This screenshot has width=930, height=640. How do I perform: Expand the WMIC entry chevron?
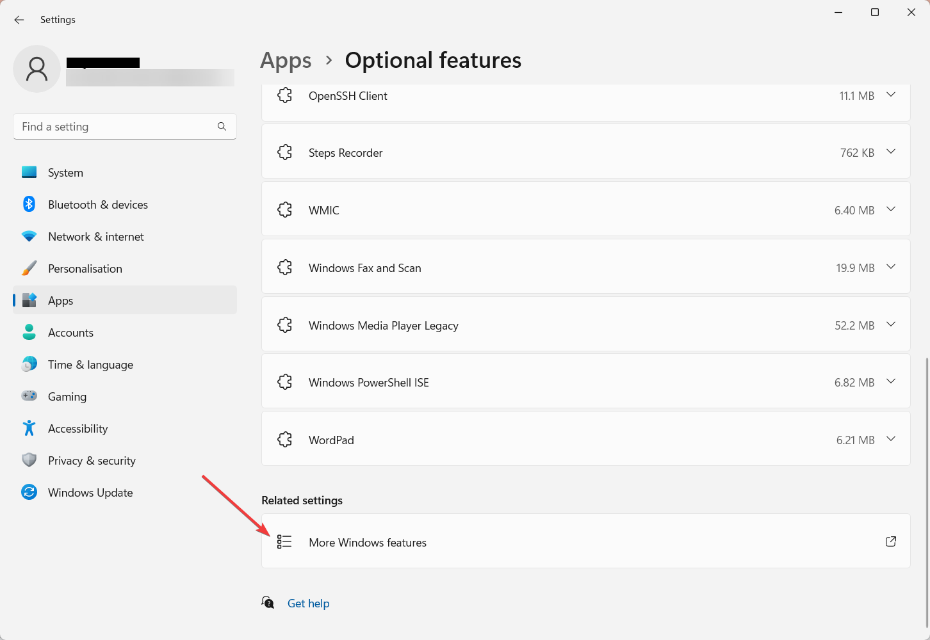tap(891, 209)
